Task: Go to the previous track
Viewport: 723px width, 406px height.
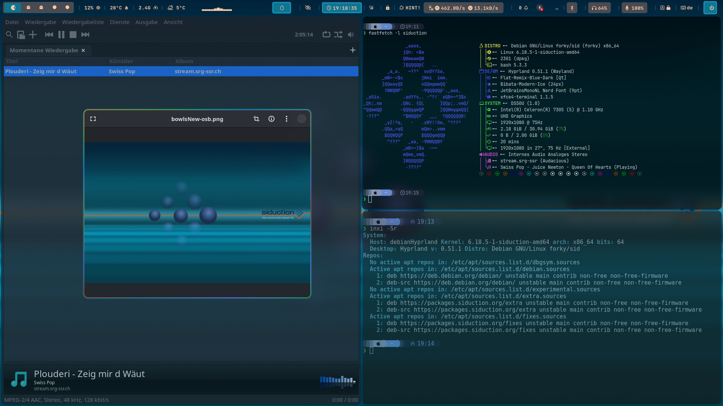Action: 49,35
